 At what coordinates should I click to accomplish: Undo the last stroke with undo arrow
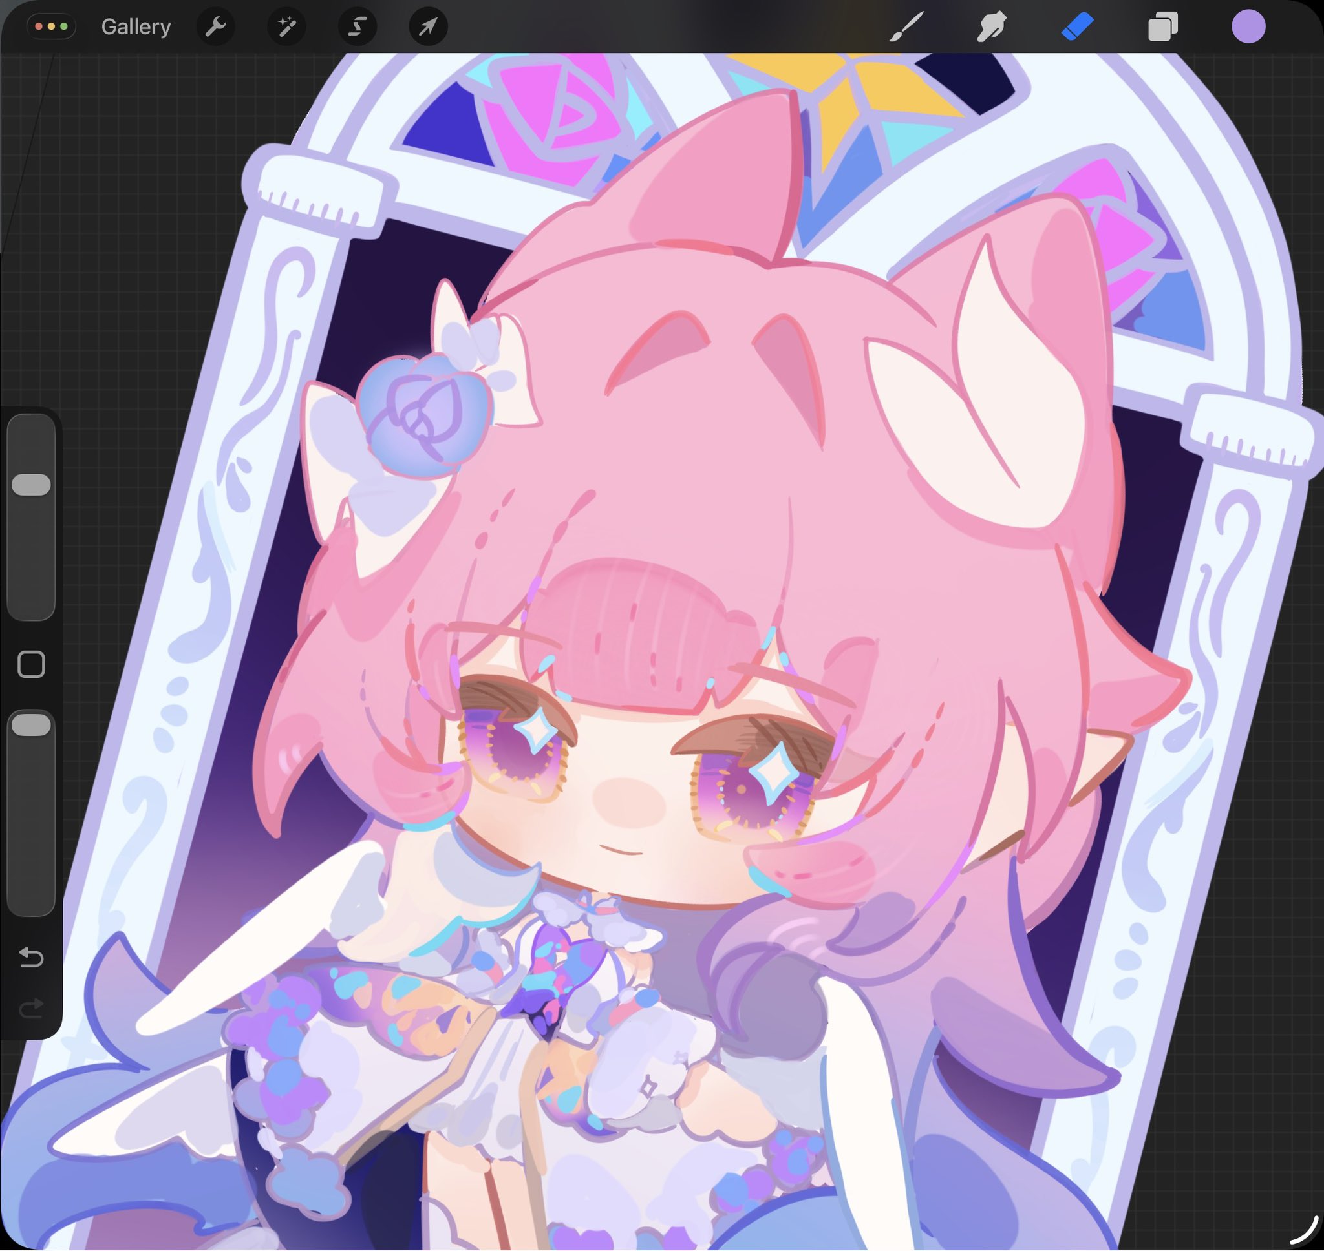click(31, 958)
